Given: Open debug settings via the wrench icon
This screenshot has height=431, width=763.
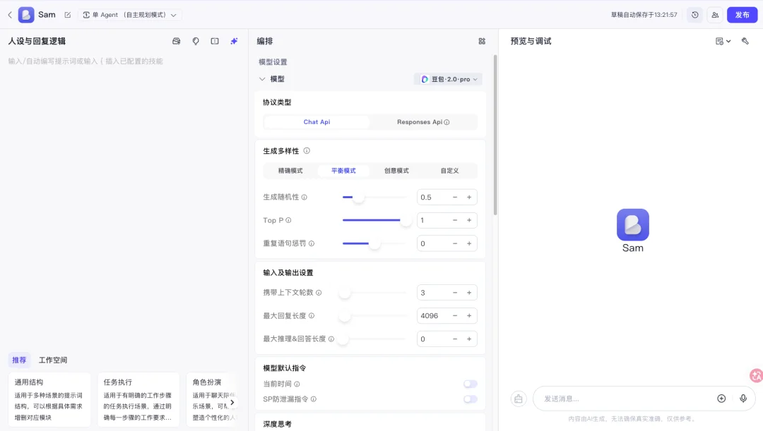Looking at the screenshot, I should click(745, 41).
